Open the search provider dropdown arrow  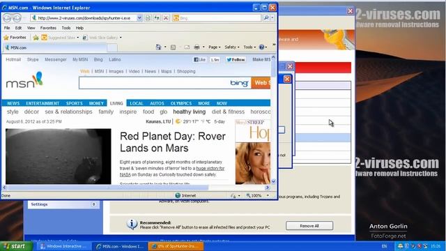pyautogui.click(x=272, y=18)
